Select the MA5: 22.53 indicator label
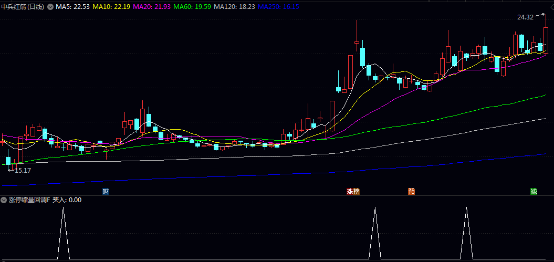 72,7
